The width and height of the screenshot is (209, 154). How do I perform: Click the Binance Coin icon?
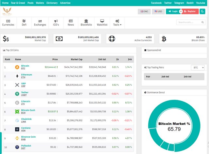pyautogui.click(x=17, y=138)
